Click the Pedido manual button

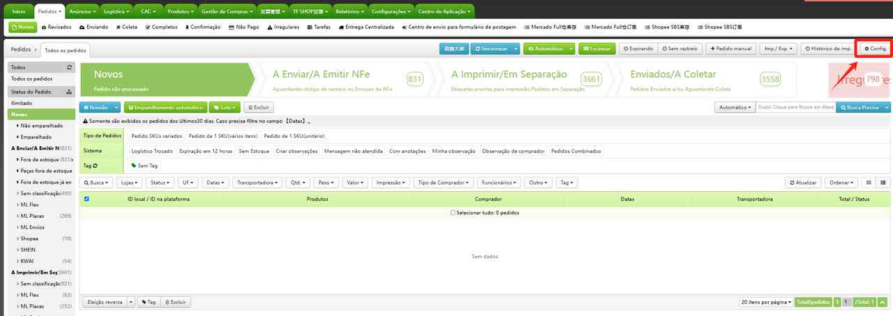(730, 49)
